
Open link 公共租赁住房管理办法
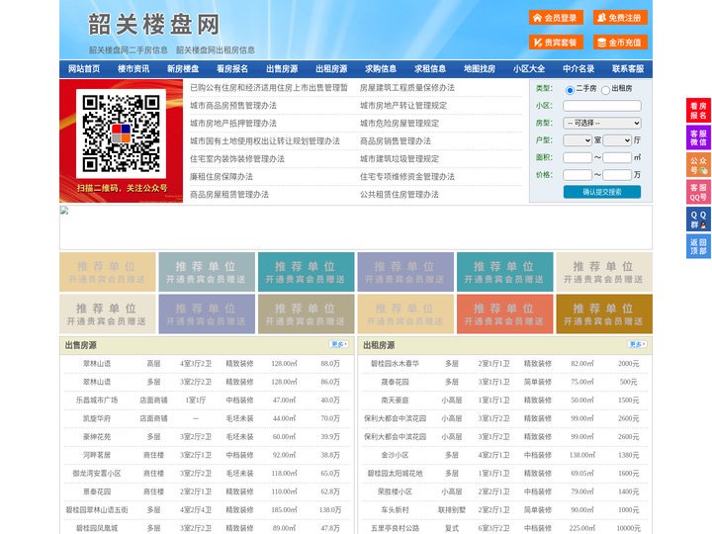tap(400, 195)
